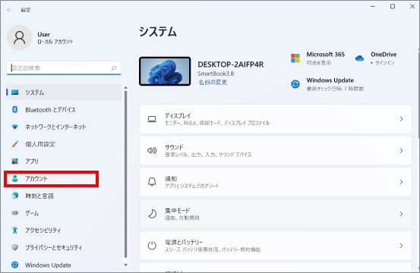Open the 通知 settings card
The image size is (420, 273).
coord(276,182)
